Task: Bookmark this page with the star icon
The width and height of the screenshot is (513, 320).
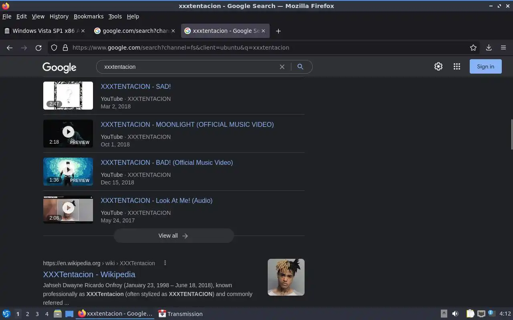Action: click(x=473, y=48)
